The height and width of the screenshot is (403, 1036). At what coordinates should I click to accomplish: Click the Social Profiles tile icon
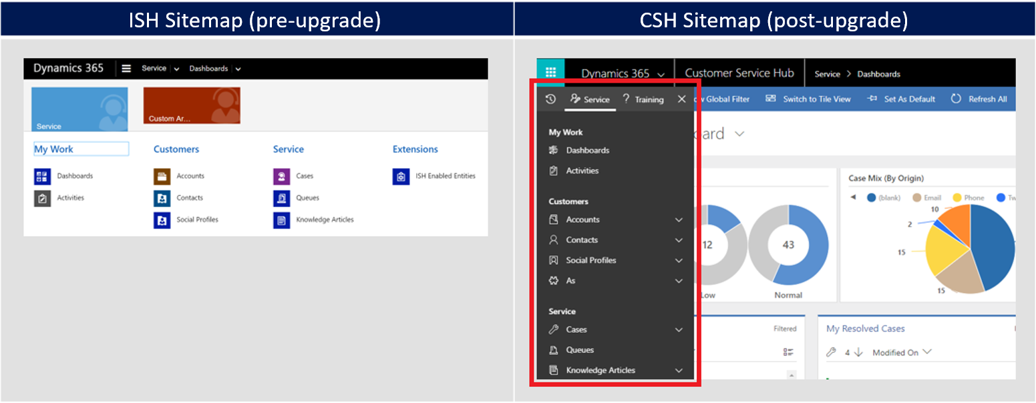[162, 220]
